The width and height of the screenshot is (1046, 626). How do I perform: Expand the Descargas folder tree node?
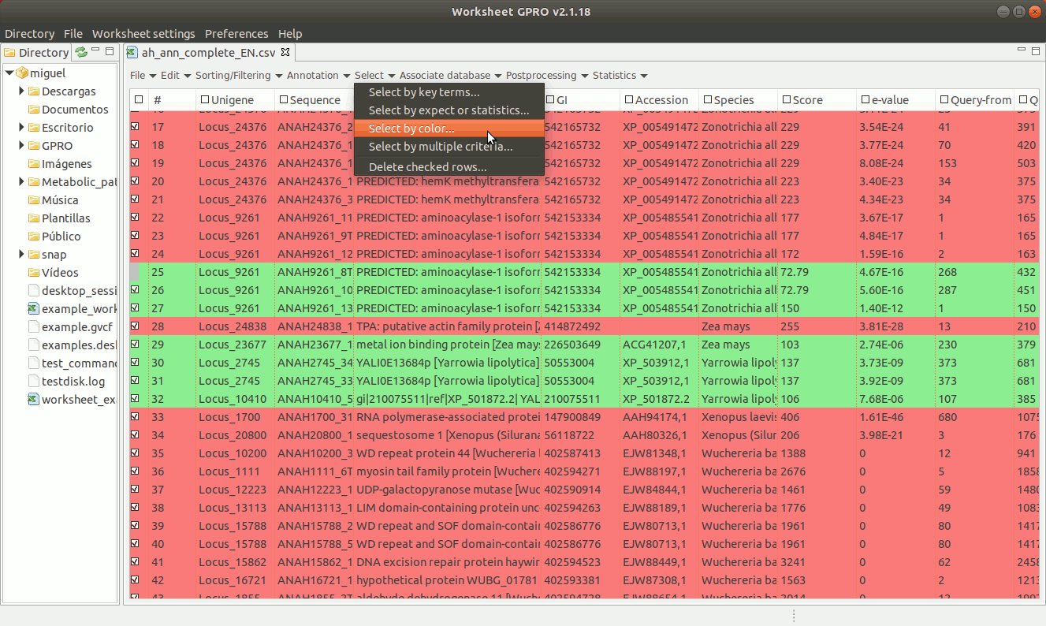click(22, 91)
